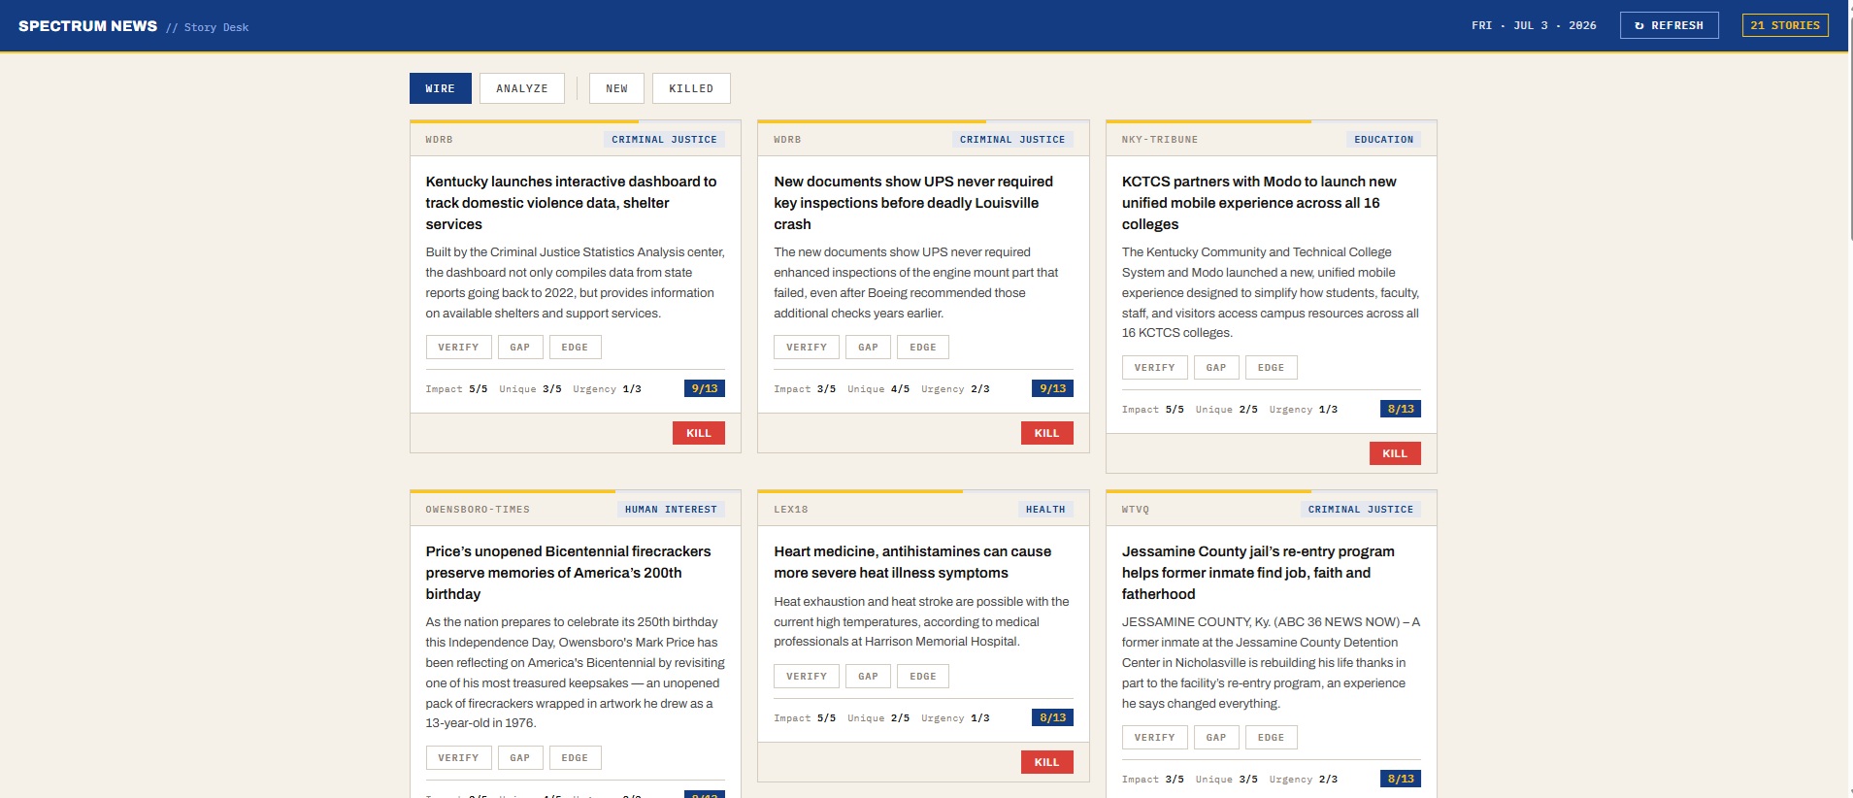1853x798 pixels.
Task: Verify the Bicentennial firecrackers story
Action: (x=458, y=758)
